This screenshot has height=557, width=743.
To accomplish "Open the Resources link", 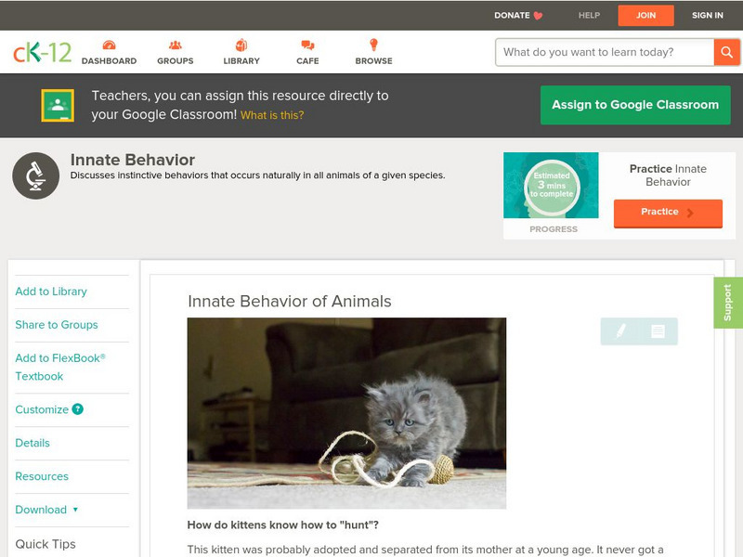I will [x=42, y=476].
